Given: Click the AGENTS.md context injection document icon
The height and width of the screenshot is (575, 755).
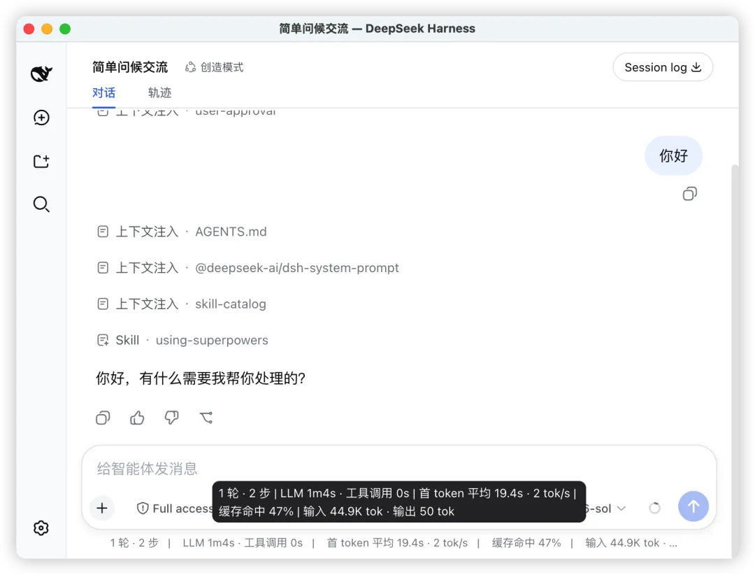Looking at the screenshot, I should (103, 232).
